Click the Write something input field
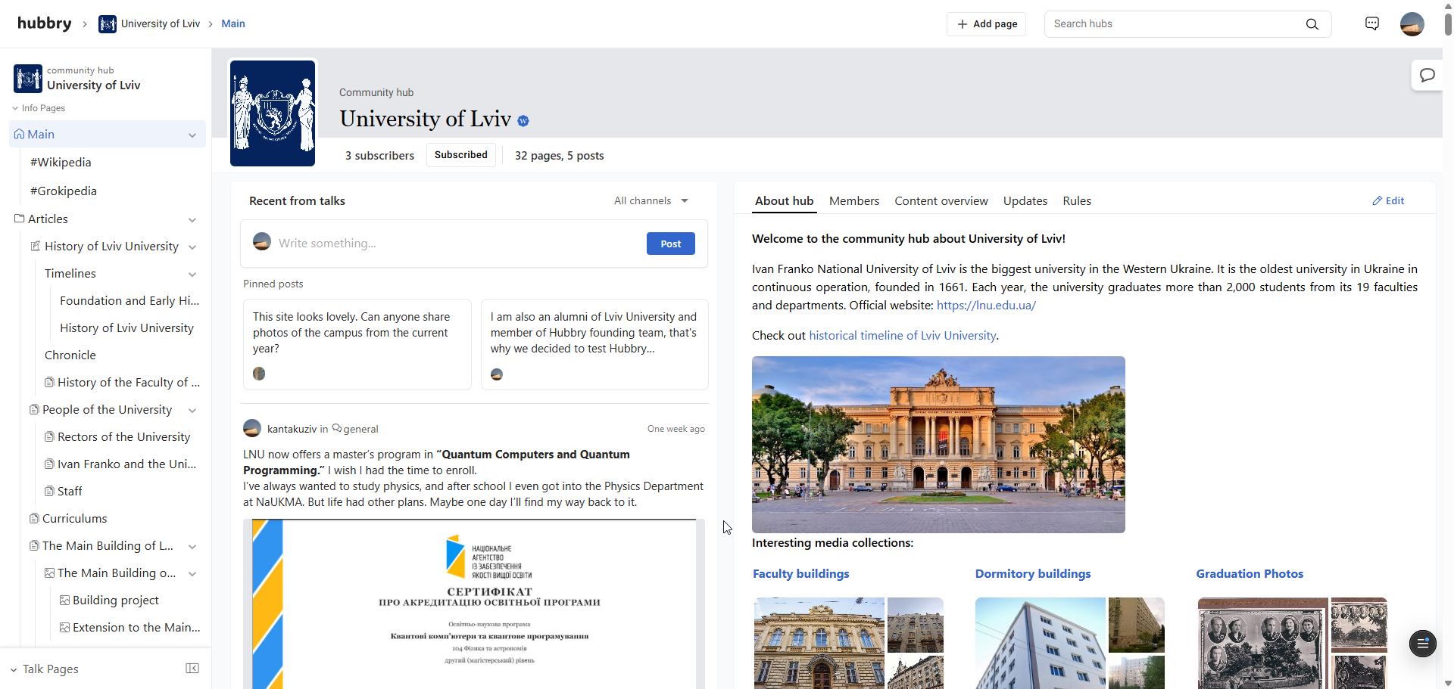The image size is (1454, 689). tap(454, 243)
